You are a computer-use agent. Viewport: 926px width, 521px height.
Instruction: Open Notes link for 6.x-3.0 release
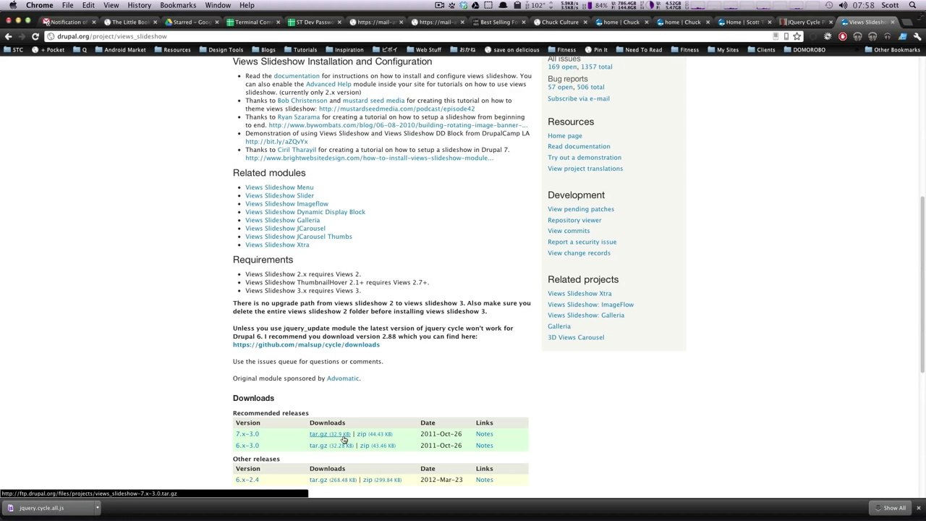click(484, 446)
